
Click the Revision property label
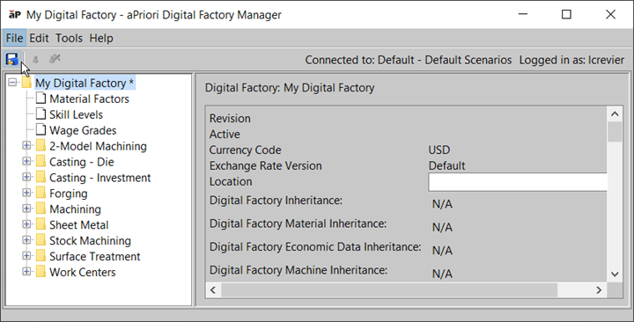[230, 119]
